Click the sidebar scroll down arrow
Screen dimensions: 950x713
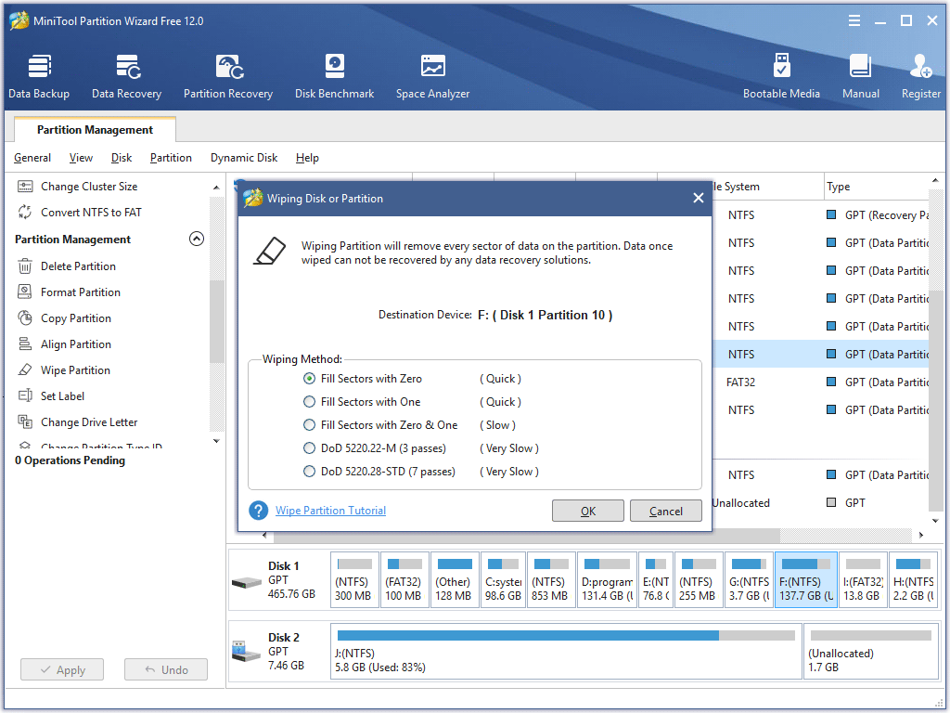[216, 441]
